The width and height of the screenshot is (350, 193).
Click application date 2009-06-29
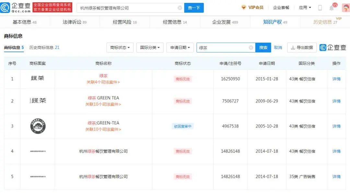[x=267, y=101]
